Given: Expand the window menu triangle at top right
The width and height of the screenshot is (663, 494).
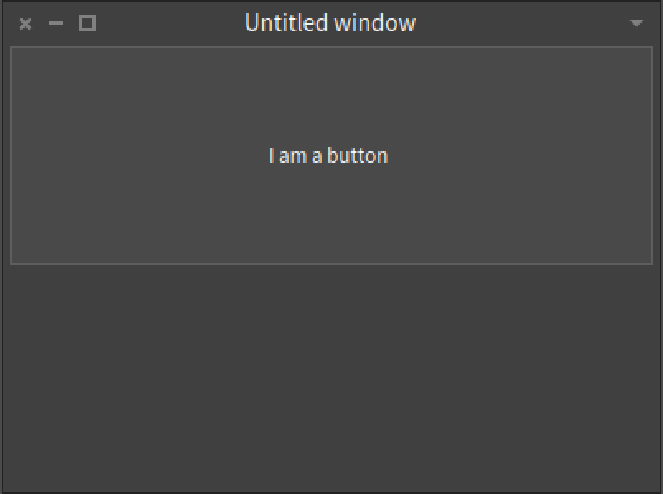Looking at the screenshot, I should (636, 24).
